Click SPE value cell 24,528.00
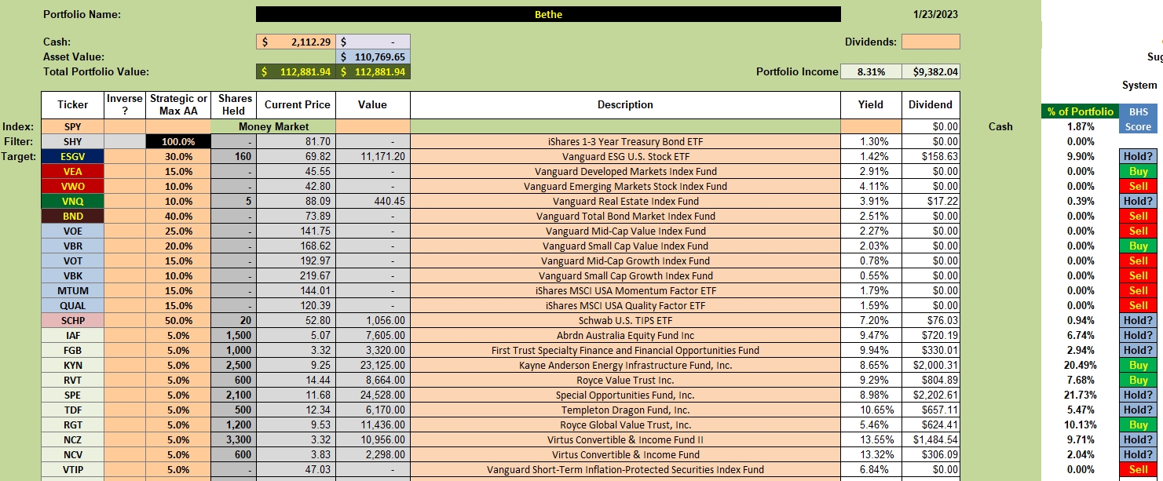This screenshot has height=481, width=1163. [373, 395]
